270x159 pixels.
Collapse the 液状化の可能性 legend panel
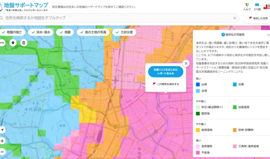tap(268, 35)
